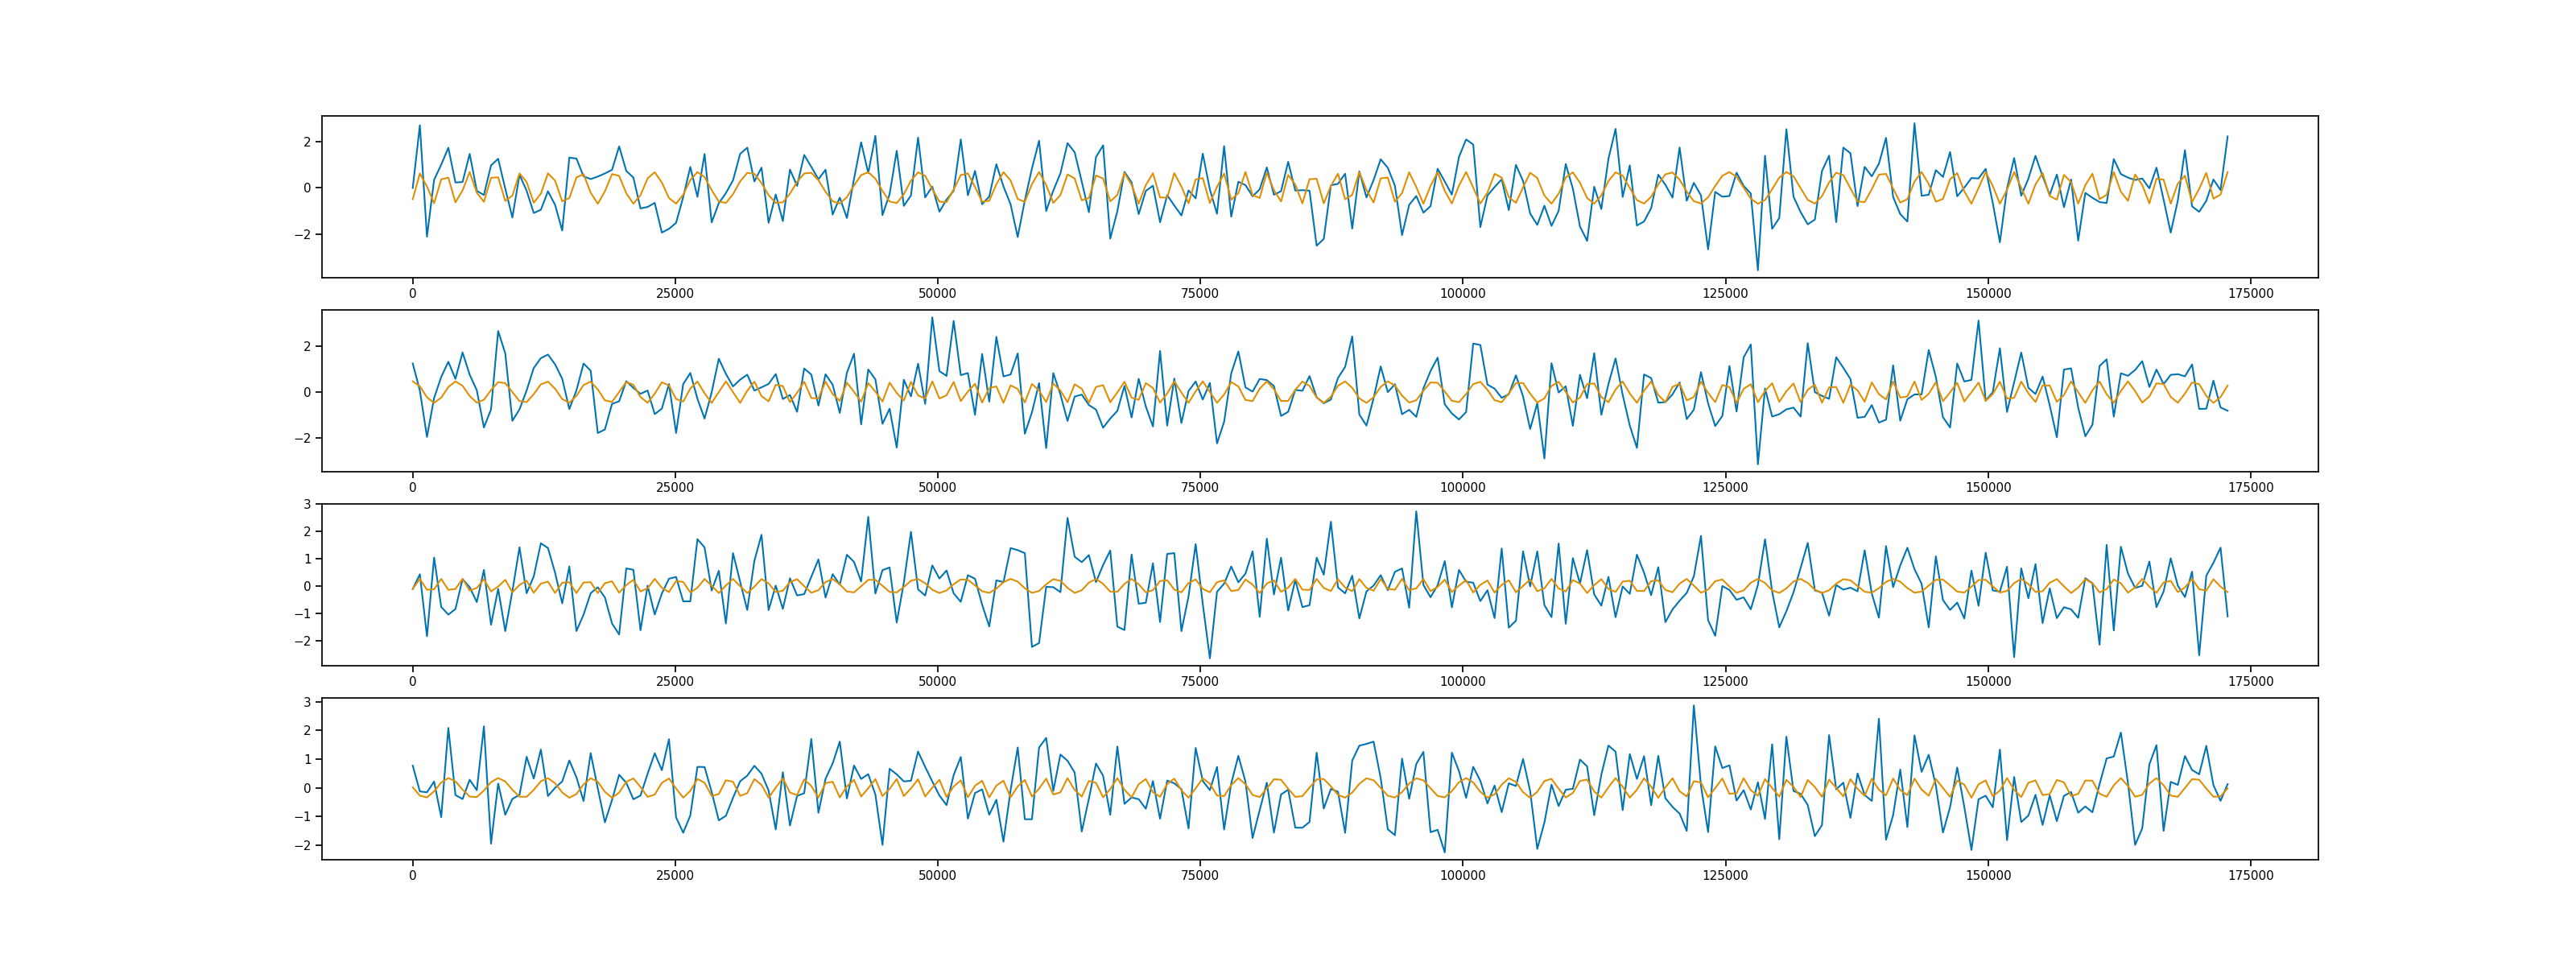
Task: Click the 50000 tick label of second subplot
Action: pos(937,488)
